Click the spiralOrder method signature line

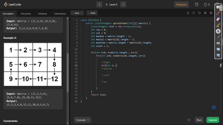(x=118, y=23)
